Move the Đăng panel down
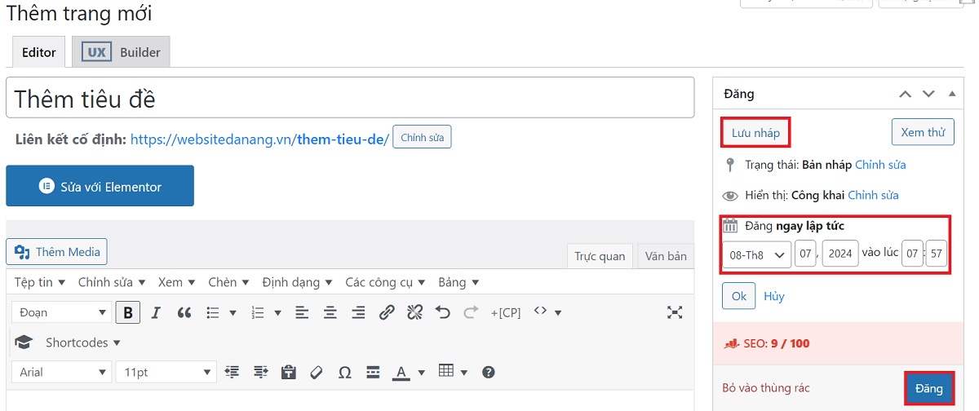The width and height of the screenshot is (979, 411). (928, 94)
